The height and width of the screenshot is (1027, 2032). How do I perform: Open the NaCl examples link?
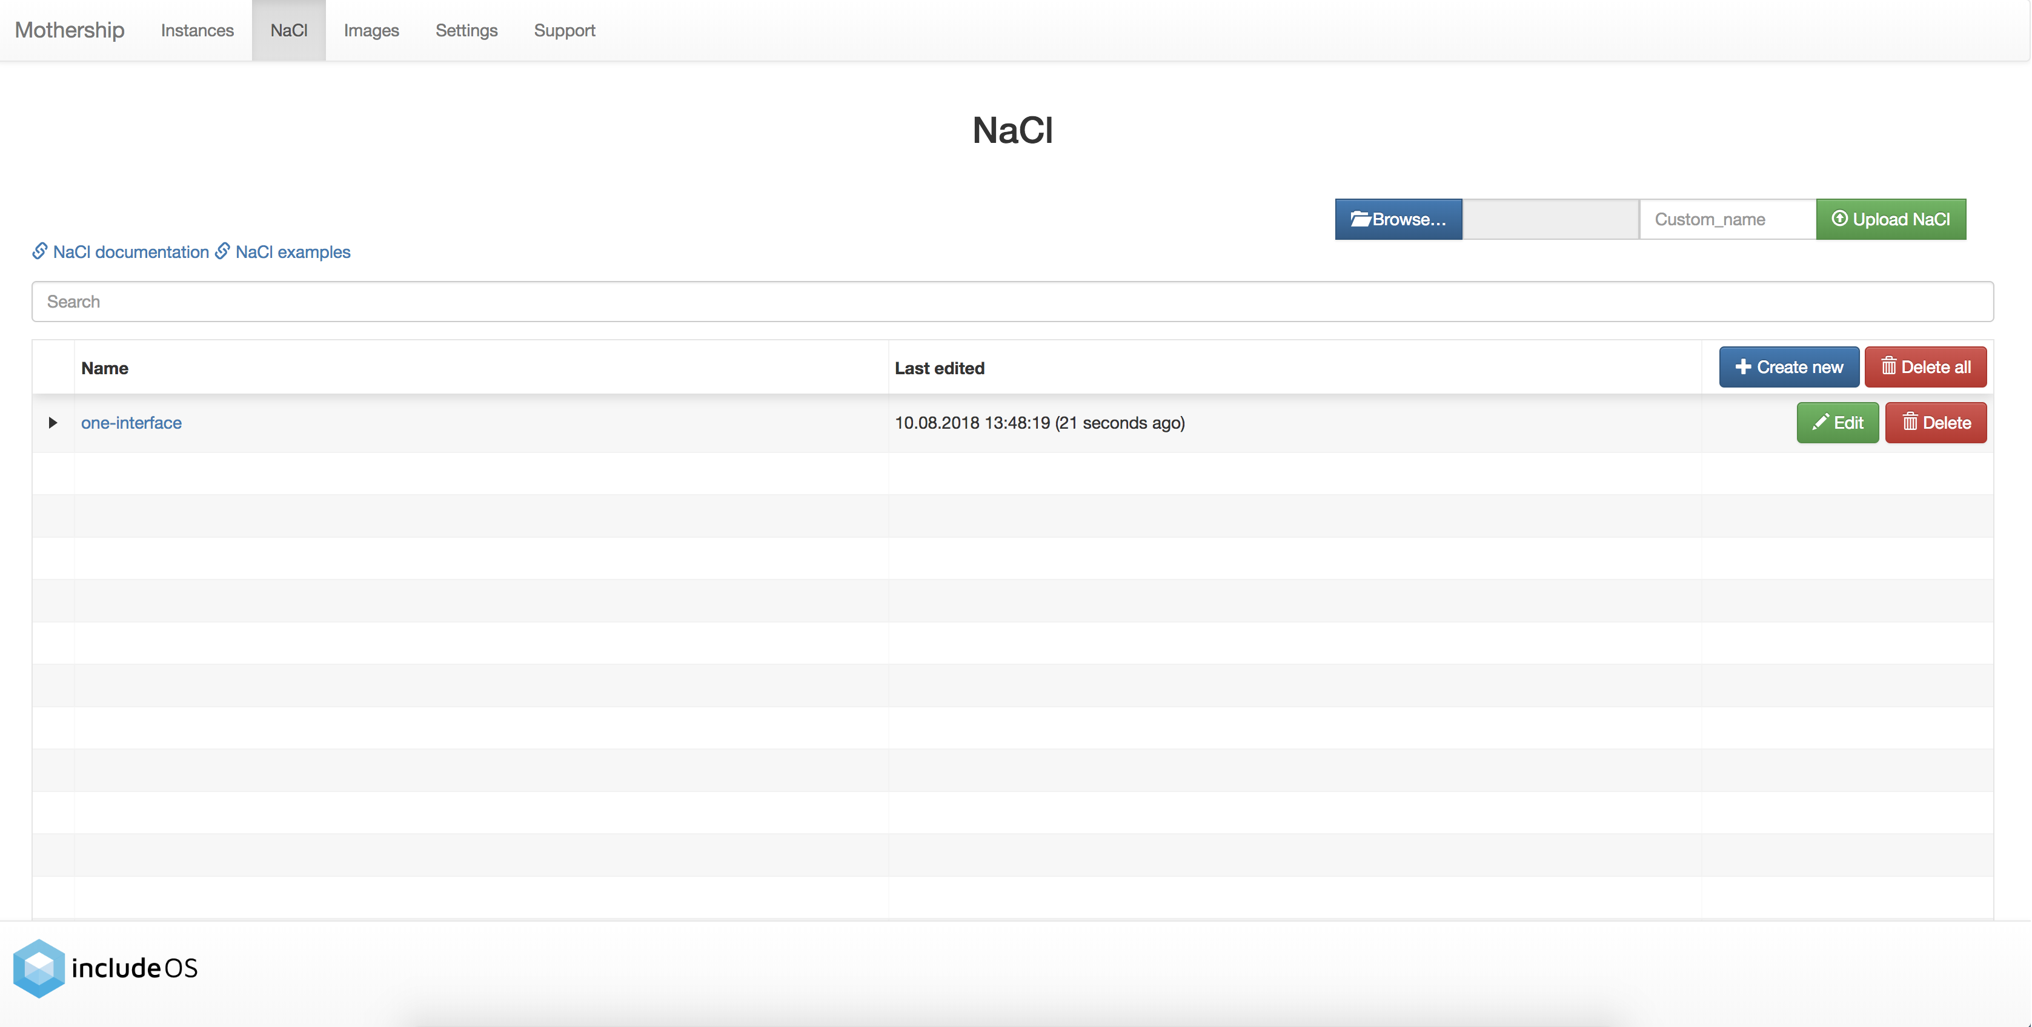point(283,251)
